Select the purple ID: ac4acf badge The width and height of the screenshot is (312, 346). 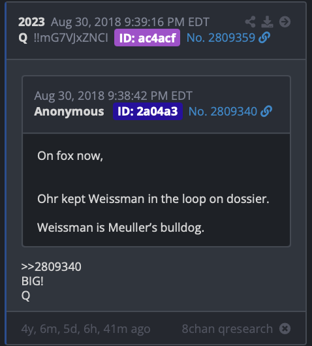(147, 38)
